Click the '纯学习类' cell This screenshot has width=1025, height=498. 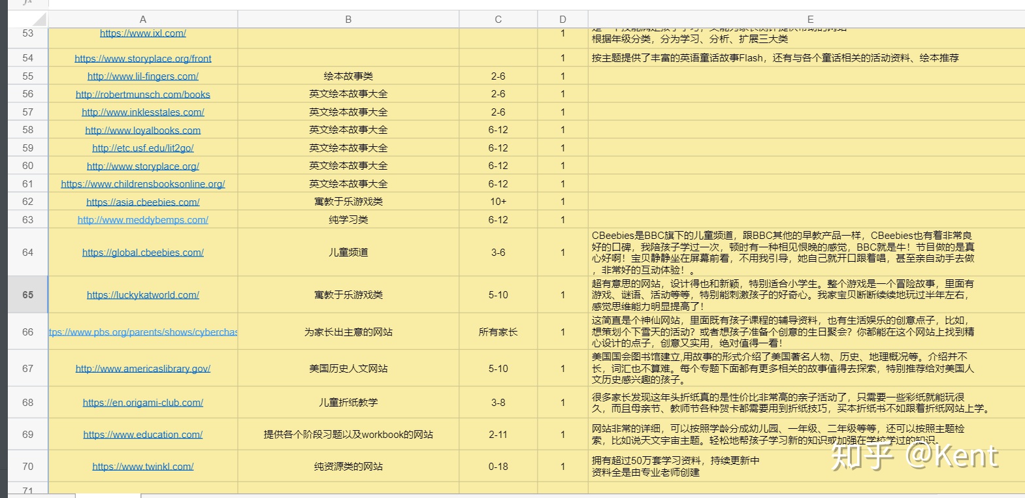[348, 220]
